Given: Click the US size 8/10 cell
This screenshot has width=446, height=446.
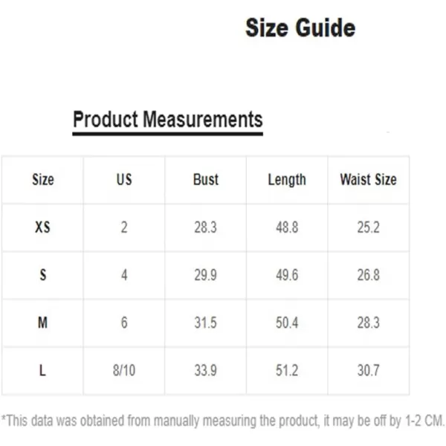Looking at the screenshot, I should 124,370.
